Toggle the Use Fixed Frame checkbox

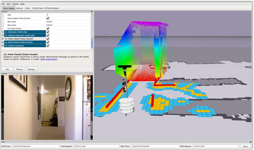coord(48,29)
